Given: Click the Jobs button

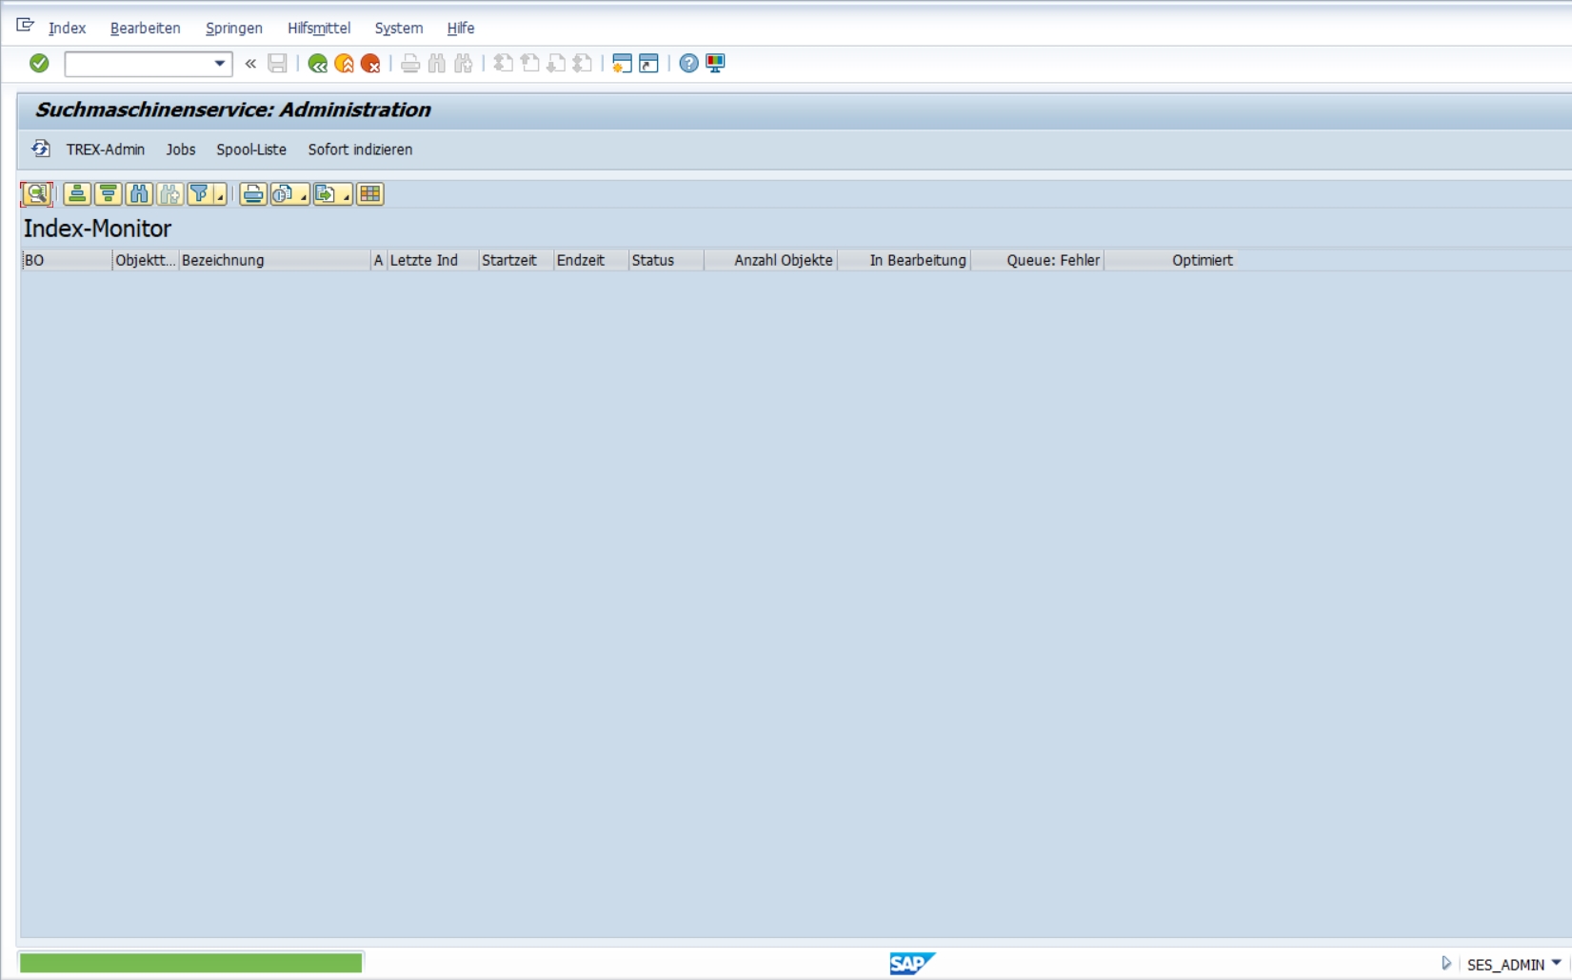Looking at the screenshot, I should (180, 150).
